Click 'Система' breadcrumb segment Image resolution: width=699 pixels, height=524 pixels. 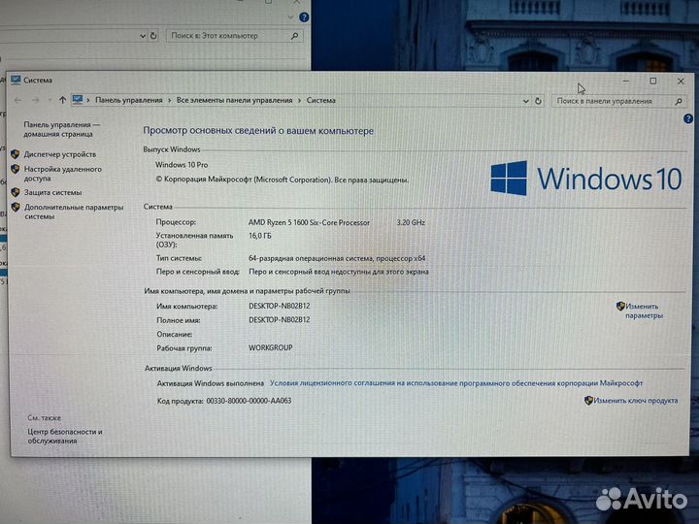pyautogui.click(x=321, y=100)
